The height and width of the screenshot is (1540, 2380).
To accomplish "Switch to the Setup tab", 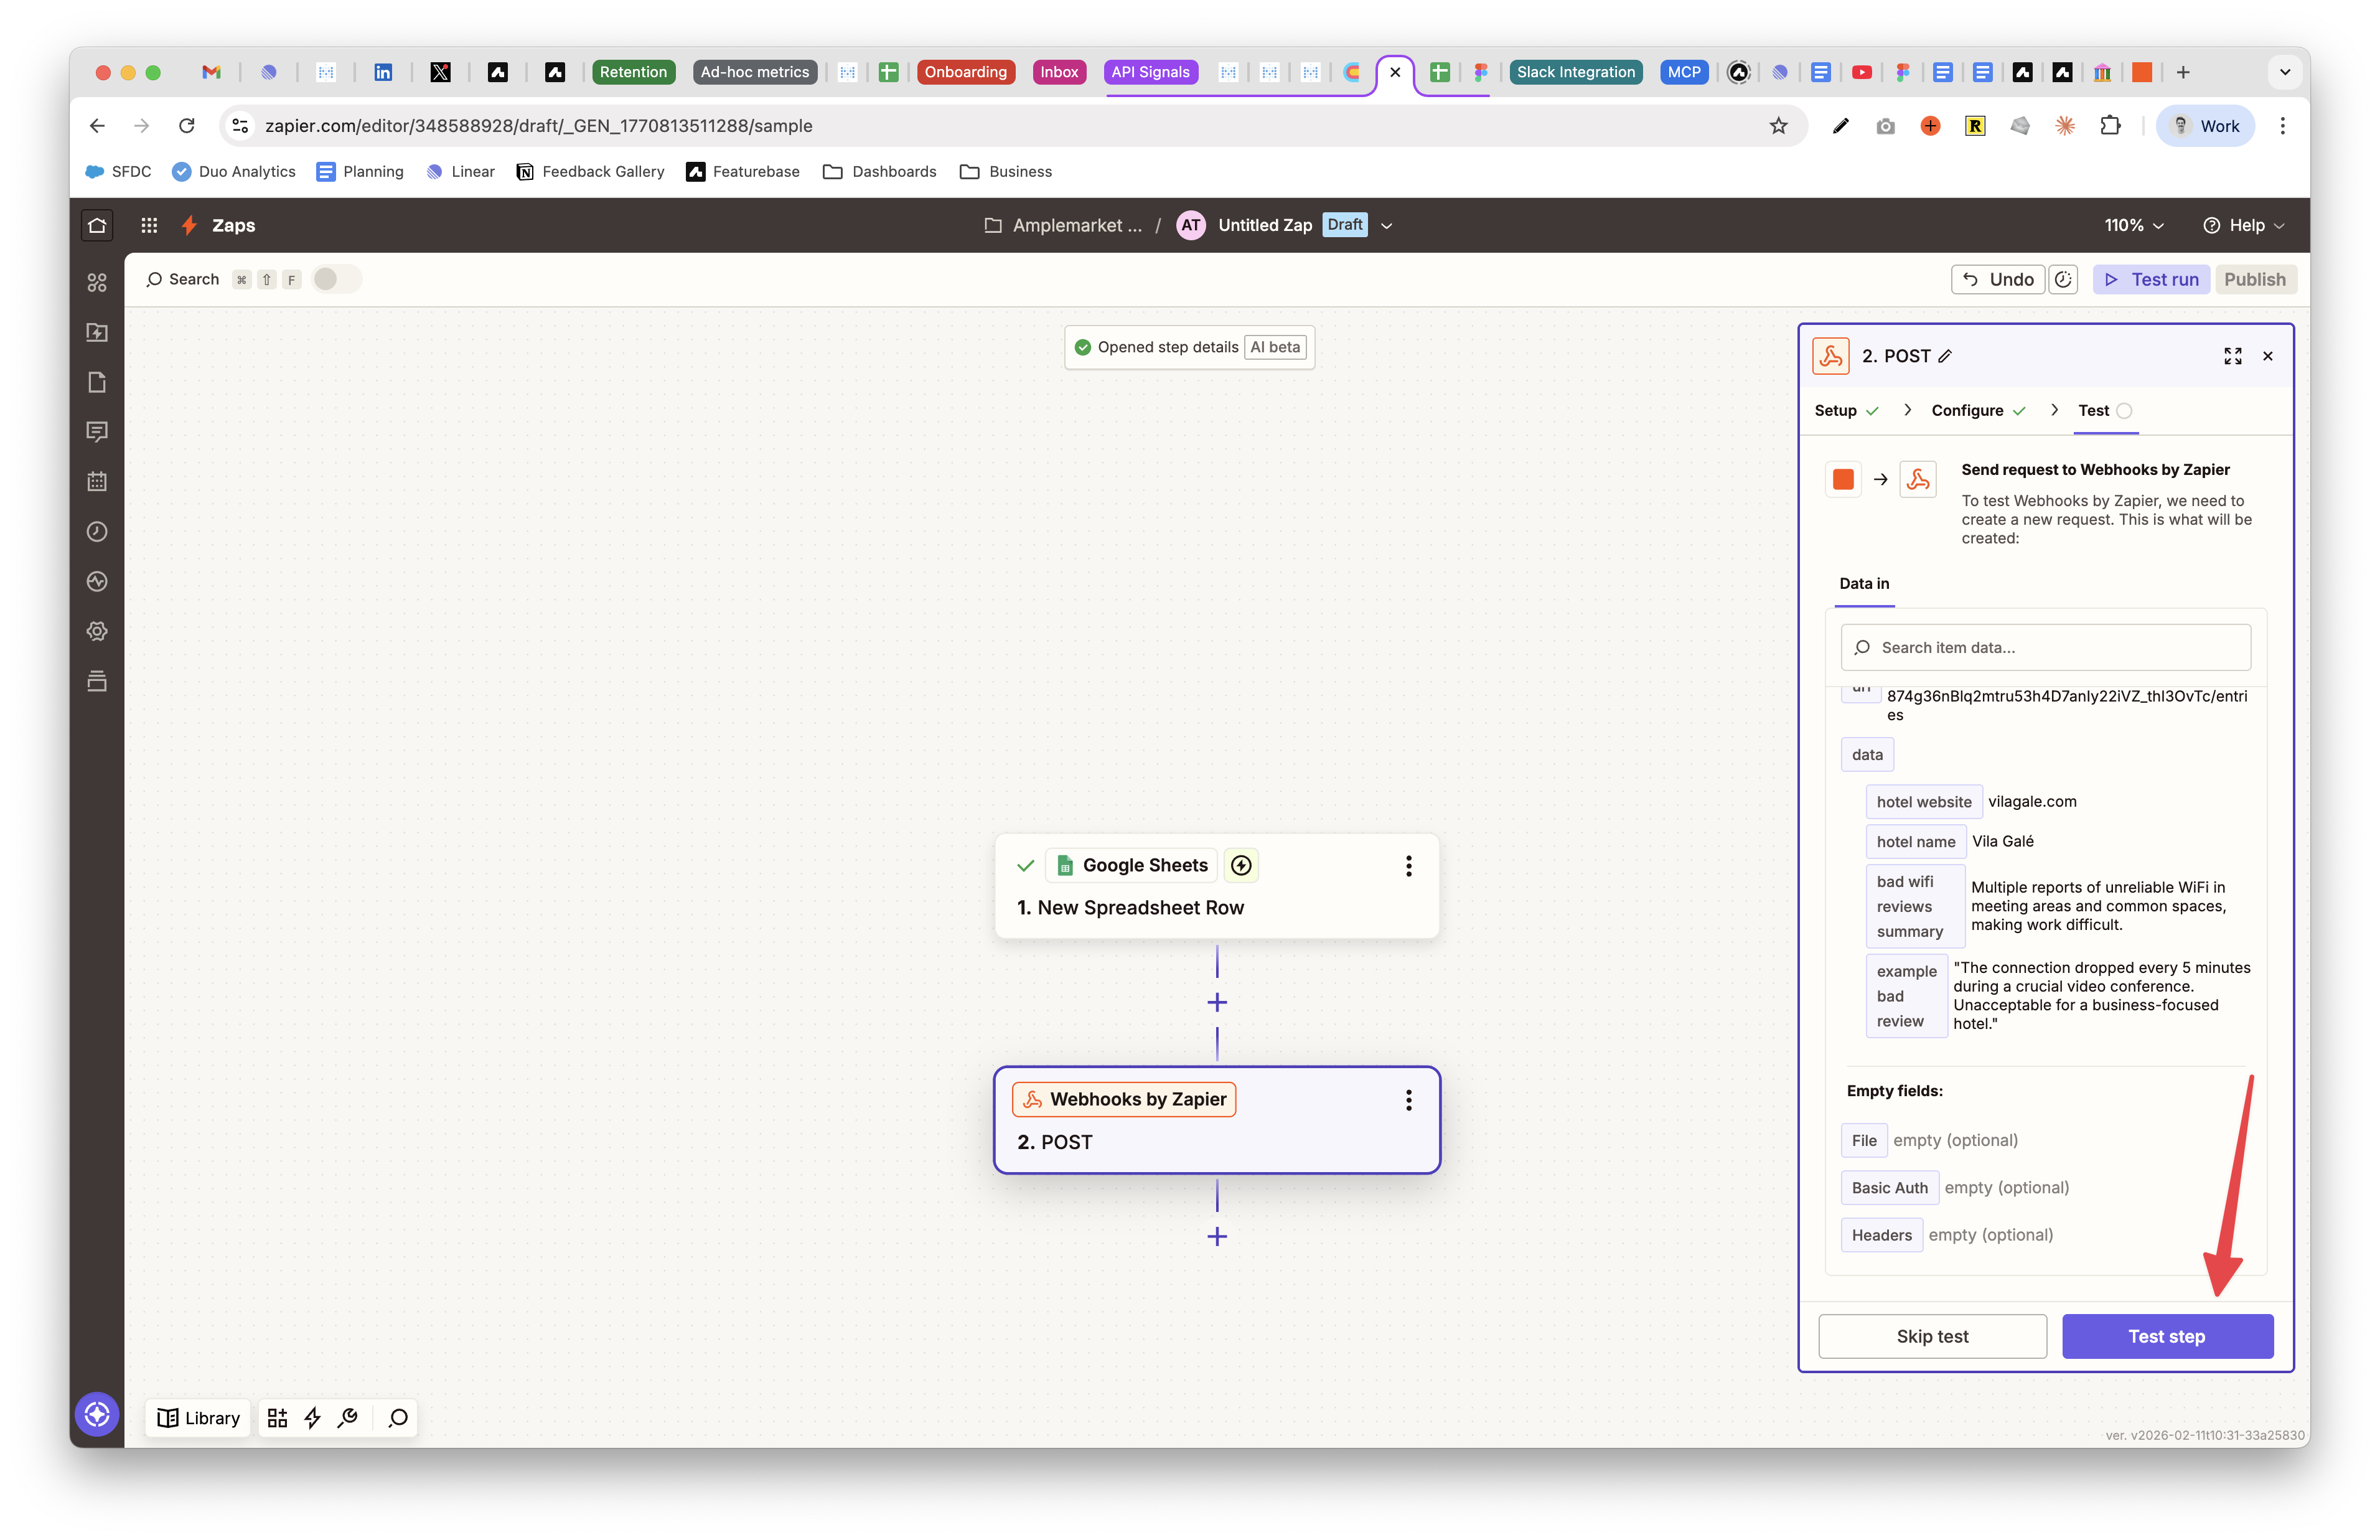I will pyautogui.click(x=1835, y=411).
